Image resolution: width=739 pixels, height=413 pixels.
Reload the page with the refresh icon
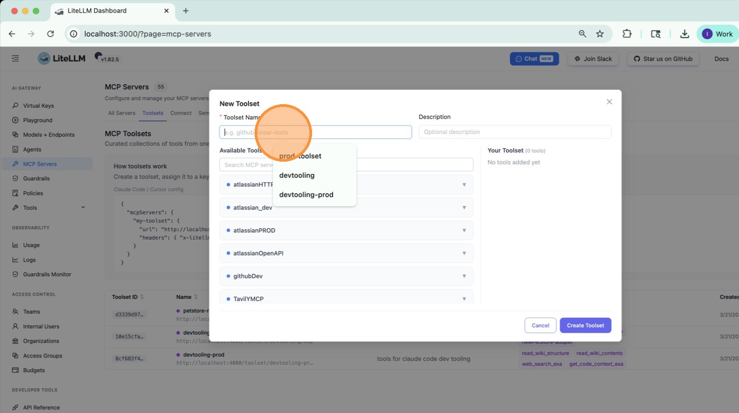[x=50, y=34]
